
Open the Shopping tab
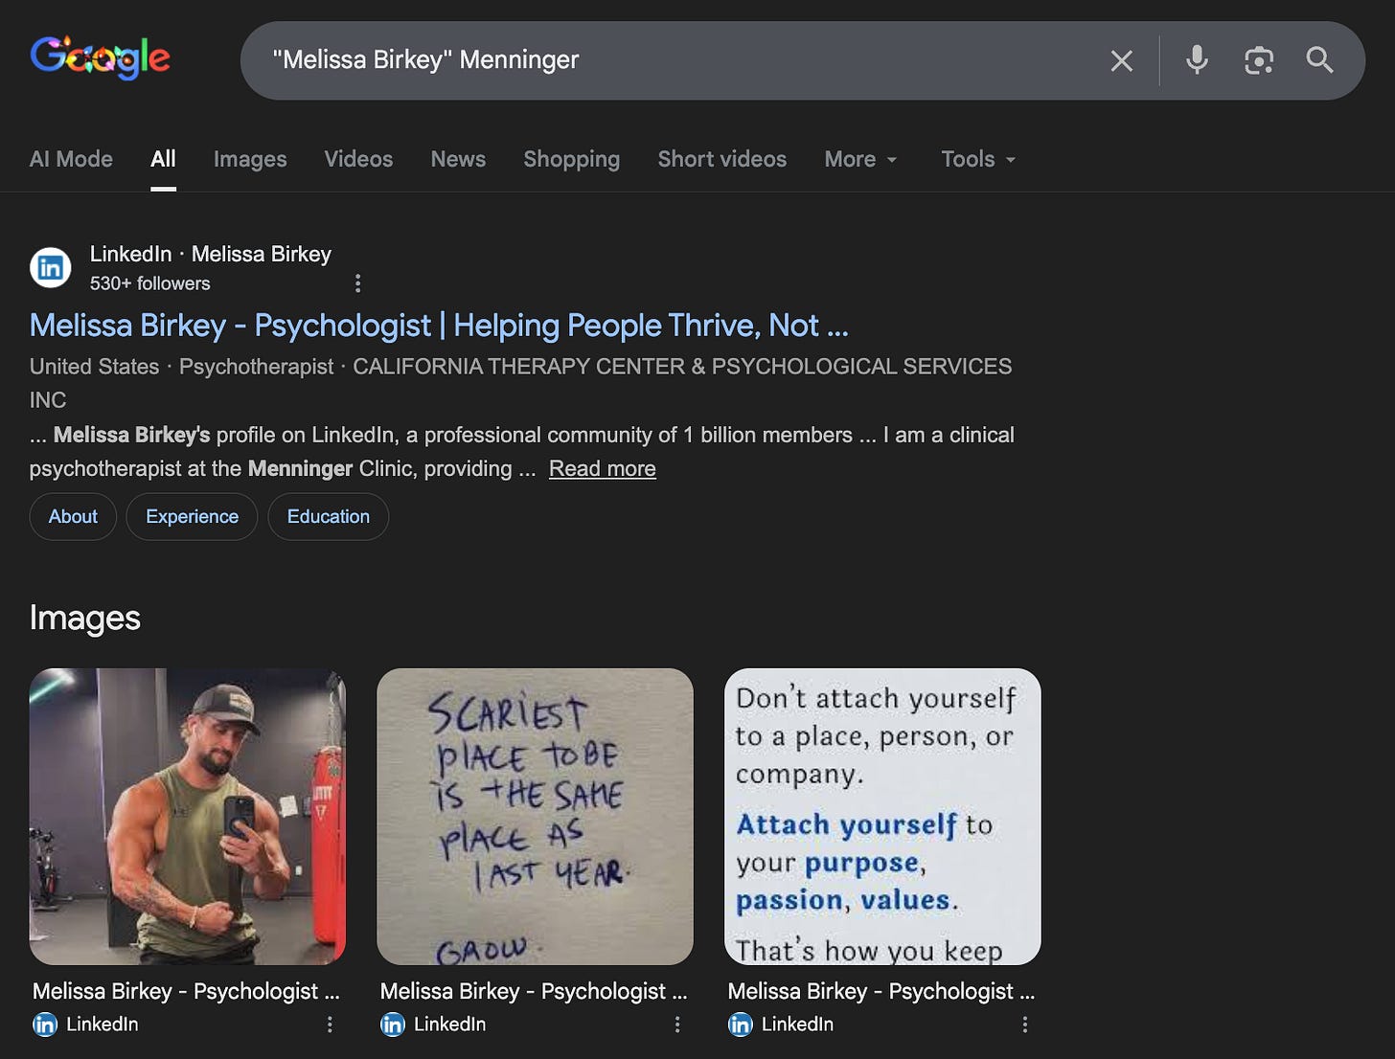coord(571,159)
